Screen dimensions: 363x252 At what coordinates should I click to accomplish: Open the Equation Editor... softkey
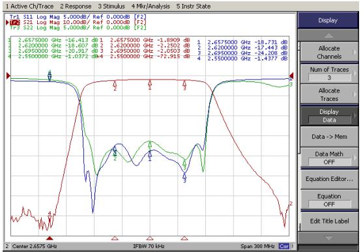pos(329,179)
